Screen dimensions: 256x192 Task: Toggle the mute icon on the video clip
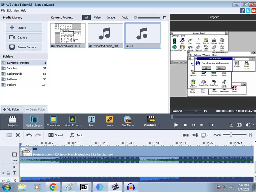[x=35, y=149]
